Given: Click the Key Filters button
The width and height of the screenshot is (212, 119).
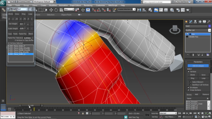Looking at the screenshot, I should tap(170, 117).
